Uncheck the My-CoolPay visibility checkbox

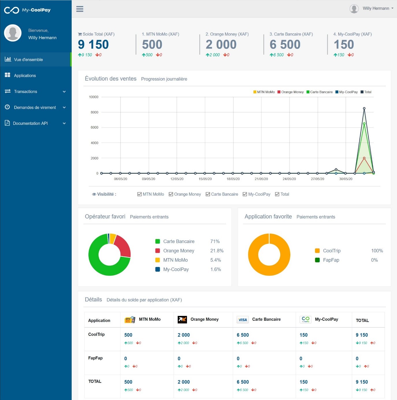coord(245,194)
